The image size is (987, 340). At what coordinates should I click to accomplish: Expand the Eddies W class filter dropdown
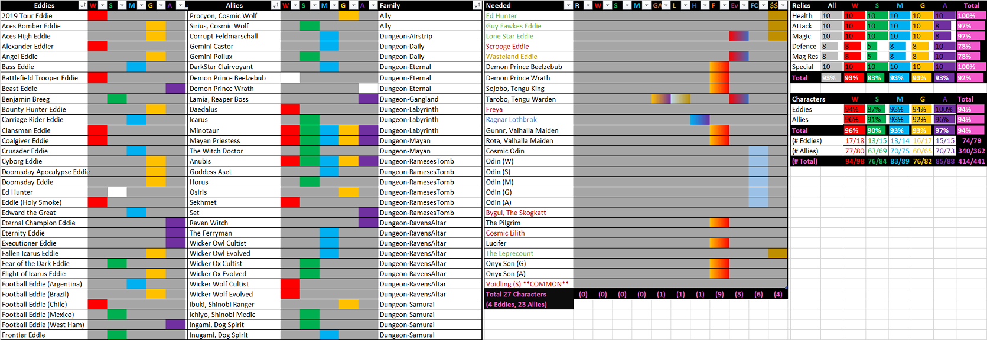[102, 5]
